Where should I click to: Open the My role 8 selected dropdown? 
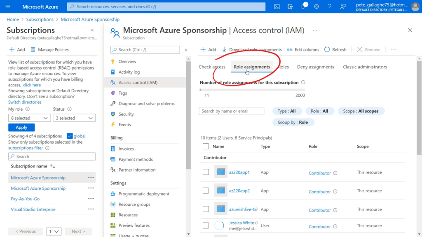click(29, 118)
